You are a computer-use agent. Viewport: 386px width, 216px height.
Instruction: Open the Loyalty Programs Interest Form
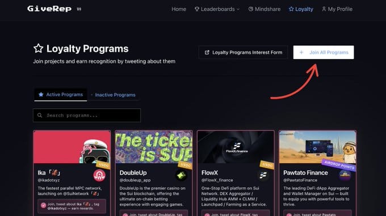coord(243,52)
